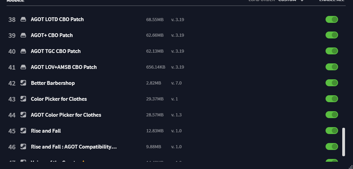Select AGOT Color Picker for Clothes name

click(66, 115)
